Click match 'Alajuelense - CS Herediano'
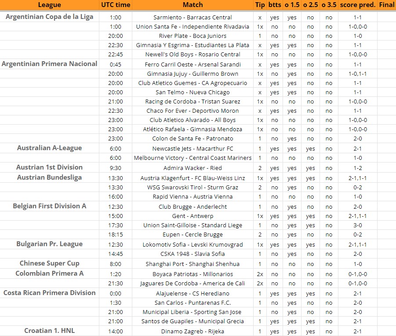396x336 pixels. tap(193, 293)
